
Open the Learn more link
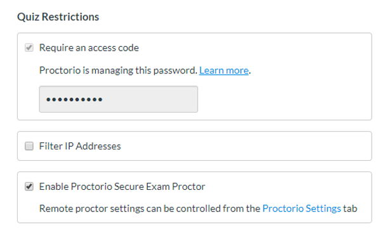pyautogui.click(x=224, y=70)
